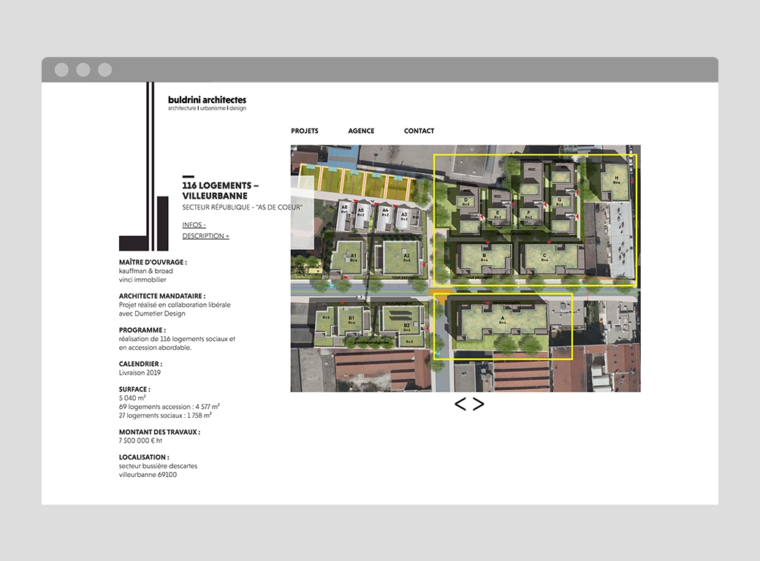Screen dimensions: 760x561
Task: Click the SURFACE heading
Action: tap(134, 389)
